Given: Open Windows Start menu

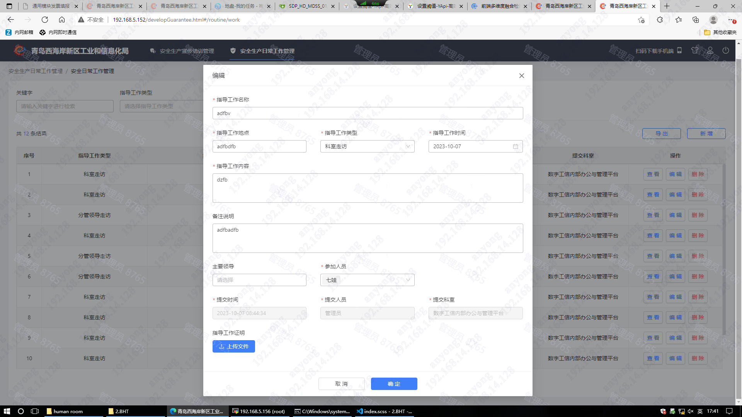Looking at the screenshot, I should click(x=7, y=411).
